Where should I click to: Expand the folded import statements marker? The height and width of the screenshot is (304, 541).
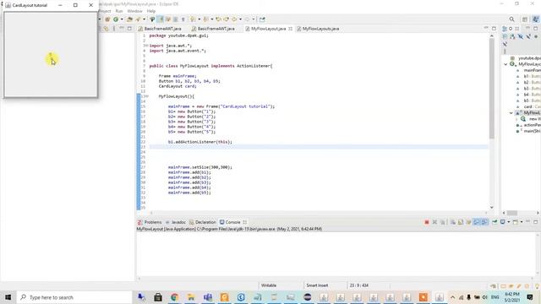[147, 46]
